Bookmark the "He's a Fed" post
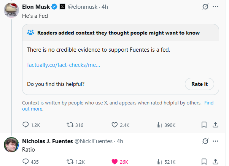 (204, 125)
